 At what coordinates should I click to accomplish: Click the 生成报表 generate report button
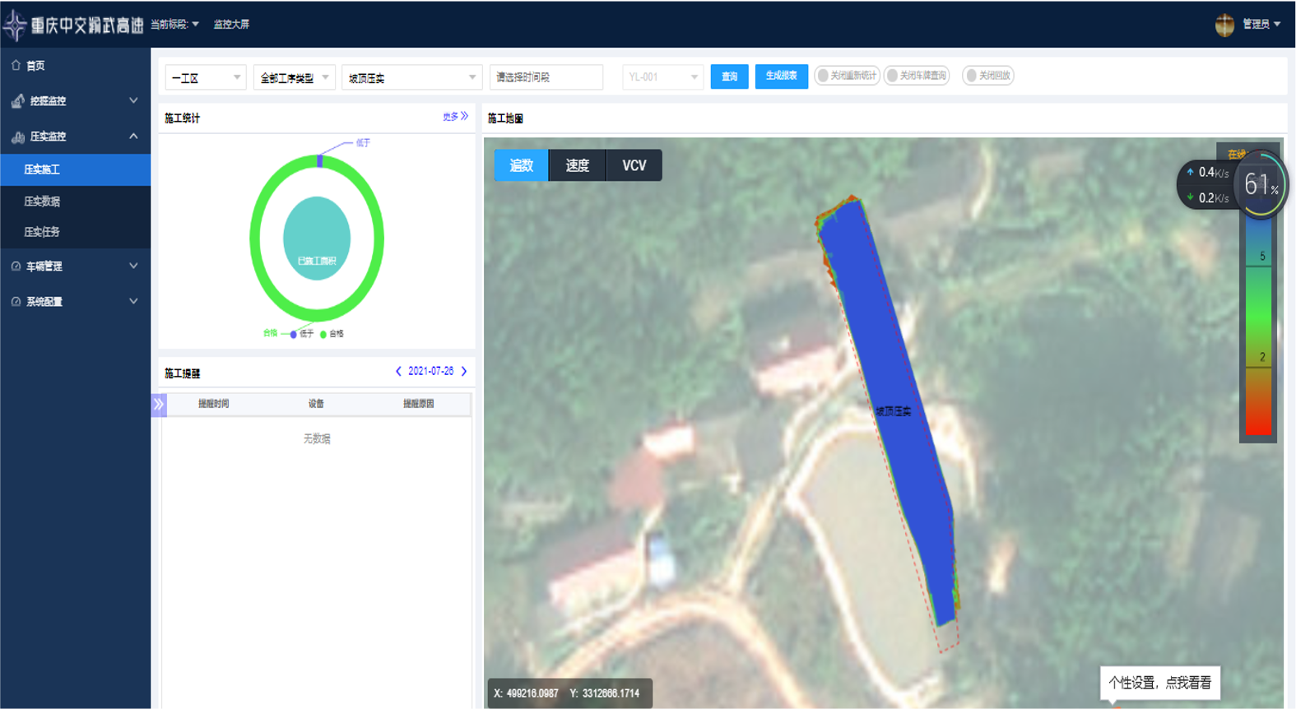tap(781, 76)
